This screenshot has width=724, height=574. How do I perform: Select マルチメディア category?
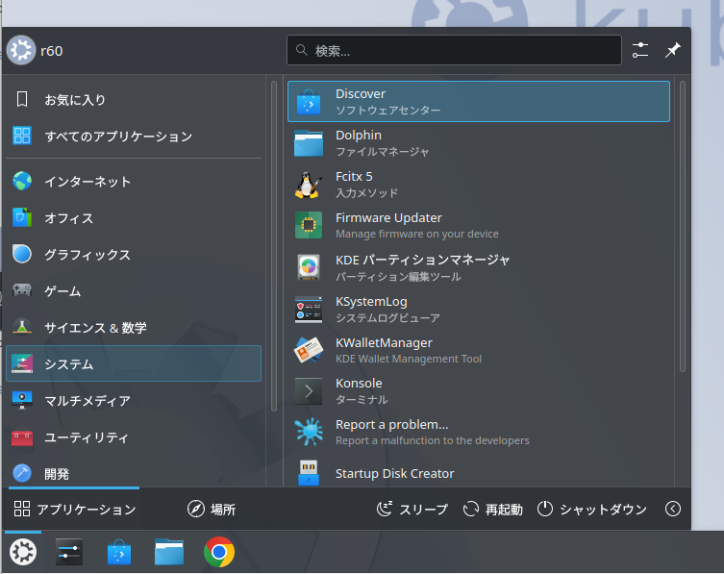point(133,400)
